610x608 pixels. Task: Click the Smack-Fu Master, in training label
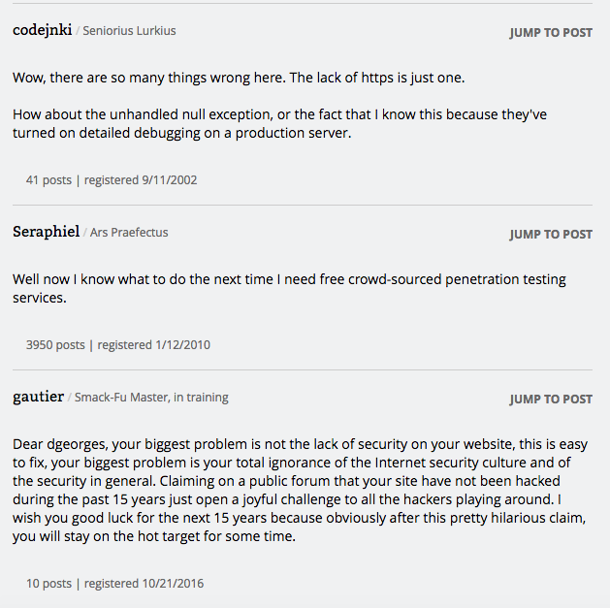151,398
